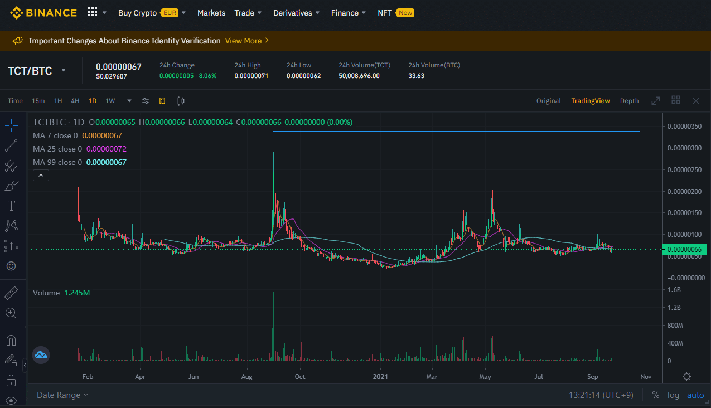Image resolution: width=711 pixels, height=408 pixels.
Task: Open the emoji icons tool
Action: [x=11, y=266]
